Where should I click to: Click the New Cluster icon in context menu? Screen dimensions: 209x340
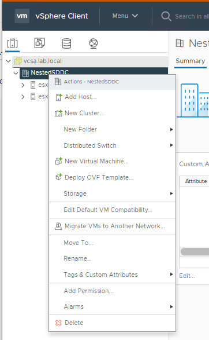pos(58,113)
